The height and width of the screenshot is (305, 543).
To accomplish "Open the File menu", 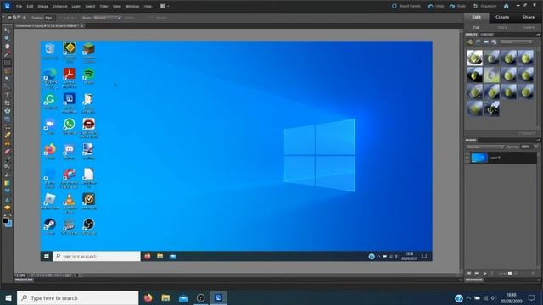I will [x=19, y=6].
